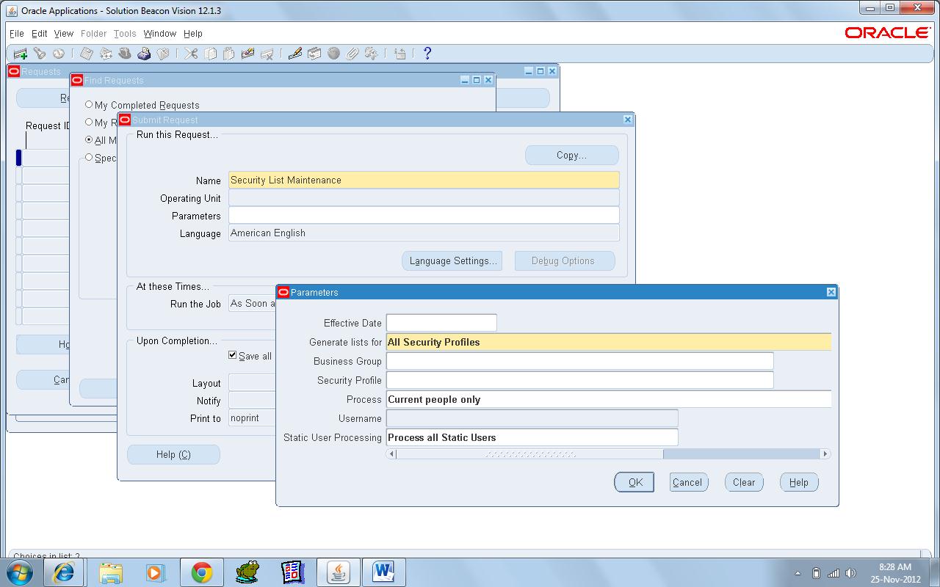Viewport: 940px width, 587px height.
Task: Click the Paste clipboard toolbar icon
Action: coord(228,54)
